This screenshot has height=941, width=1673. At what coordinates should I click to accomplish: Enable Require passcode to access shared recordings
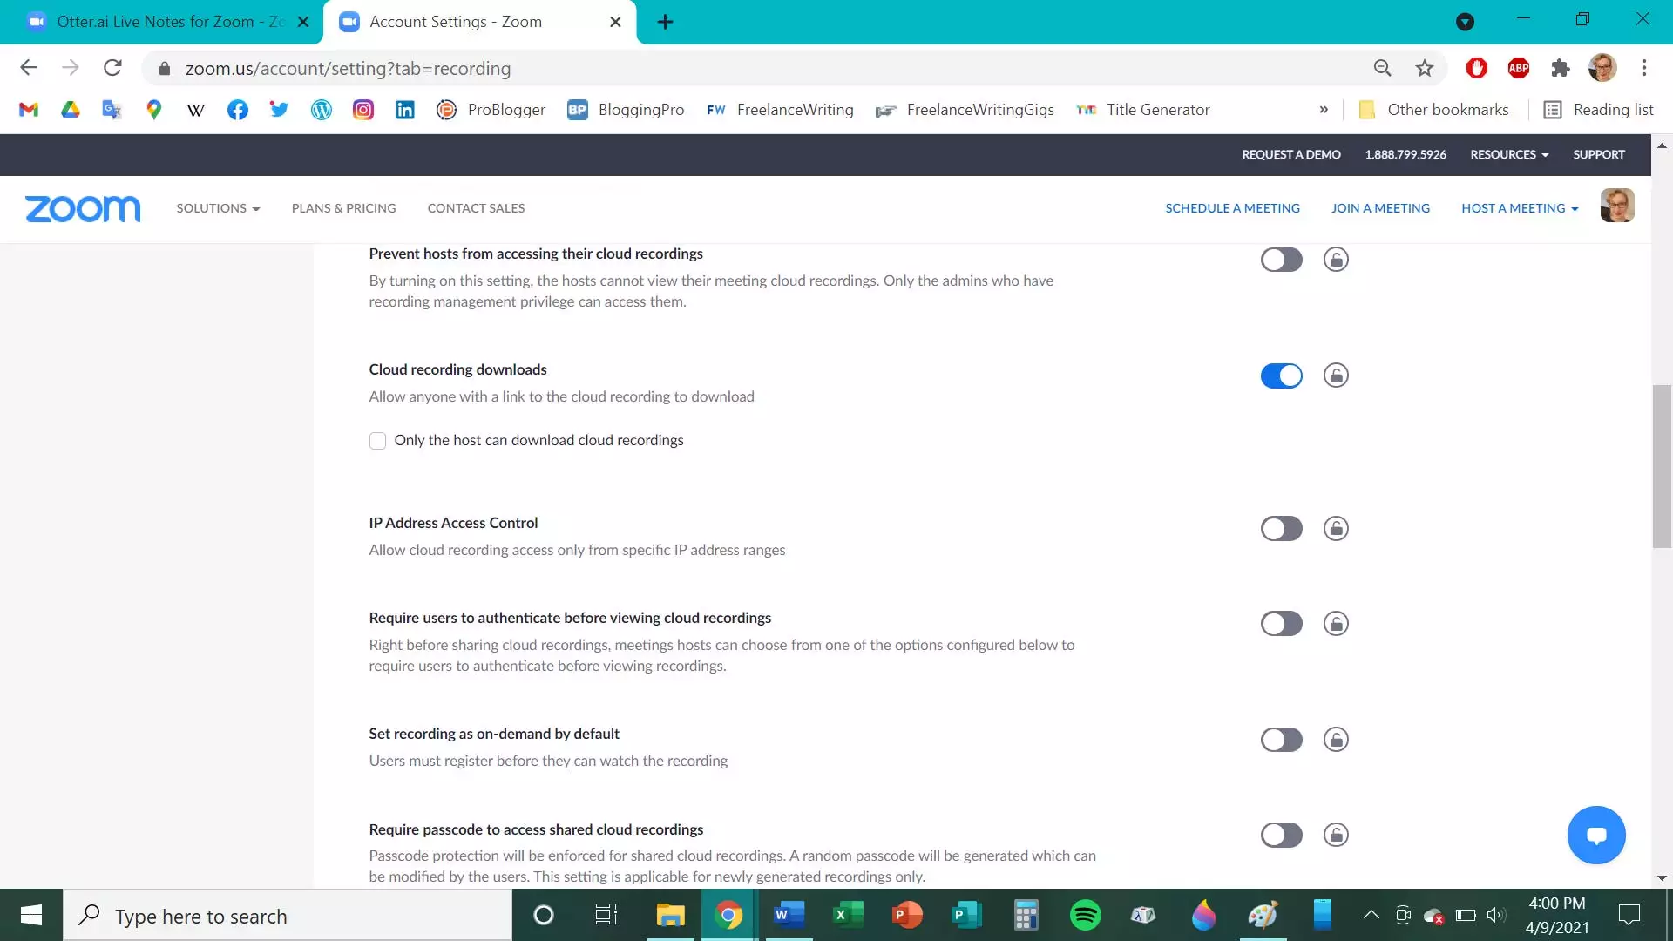(1281, 835)
